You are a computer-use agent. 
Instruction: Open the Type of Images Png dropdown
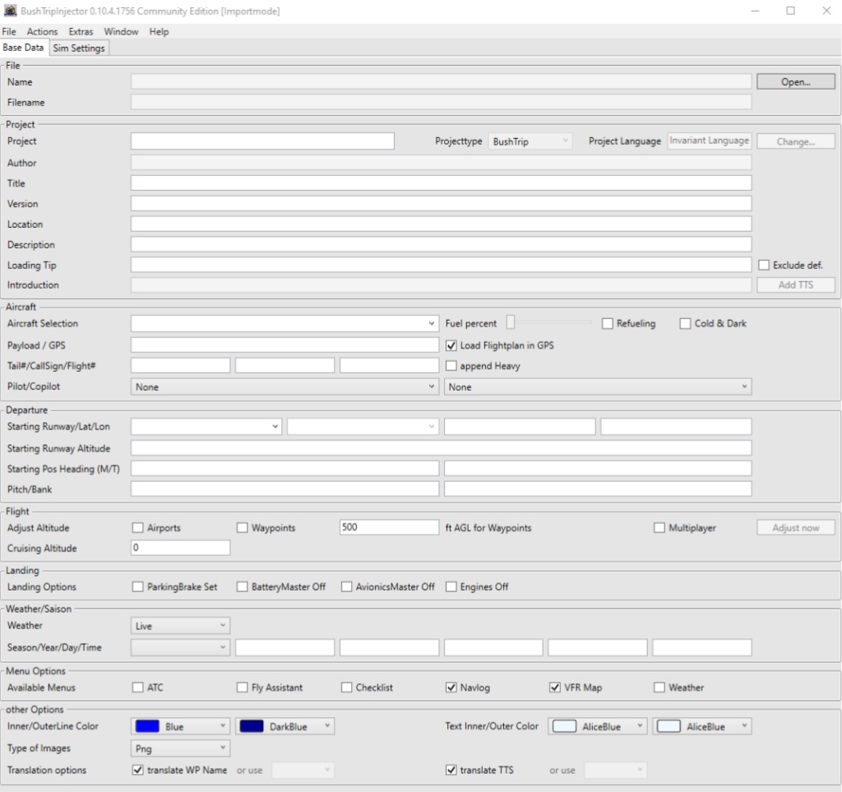180,748
